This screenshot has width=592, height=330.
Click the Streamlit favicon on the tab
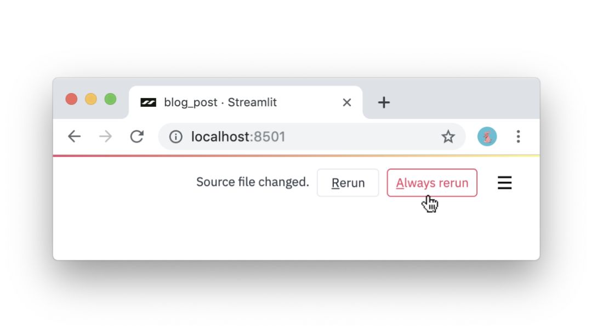149,103
